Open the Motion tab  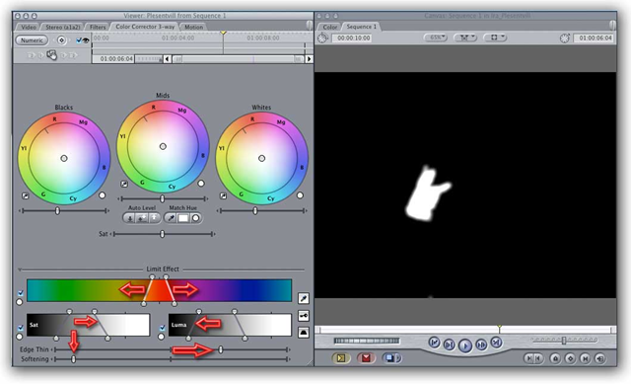coord(193,27)
